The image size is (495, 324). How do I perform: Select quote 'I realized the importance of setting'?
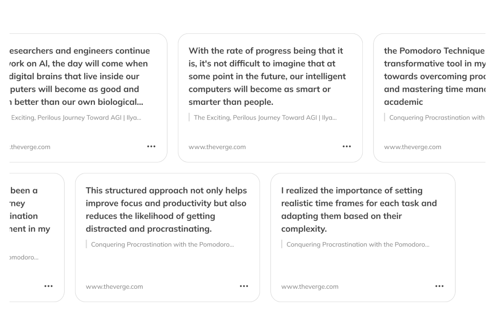coord(358,210)
